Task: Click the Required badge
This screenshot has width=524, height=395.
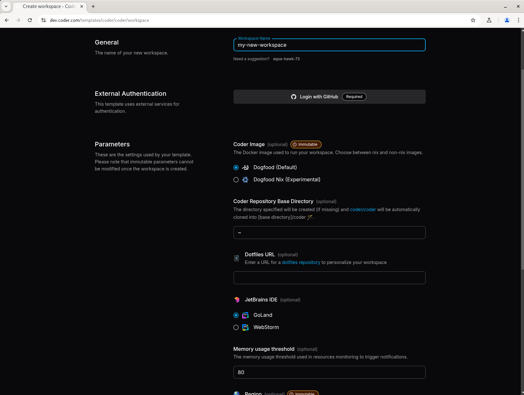Action: 354,97
